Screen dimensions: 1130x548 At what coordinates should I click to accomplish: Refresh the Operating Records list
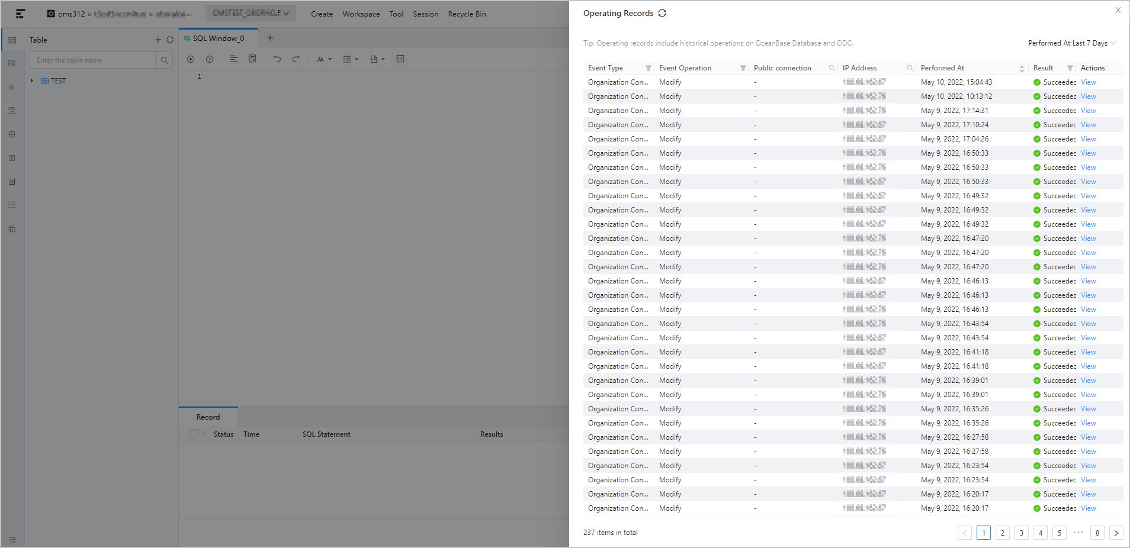(x=662, y=12)
